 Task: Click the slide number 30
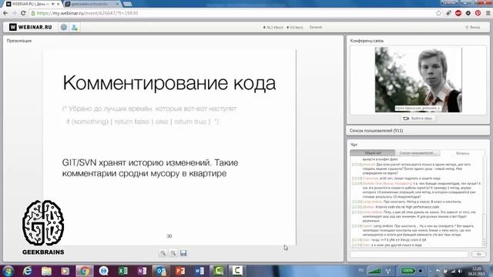click(x=169, y=236)
